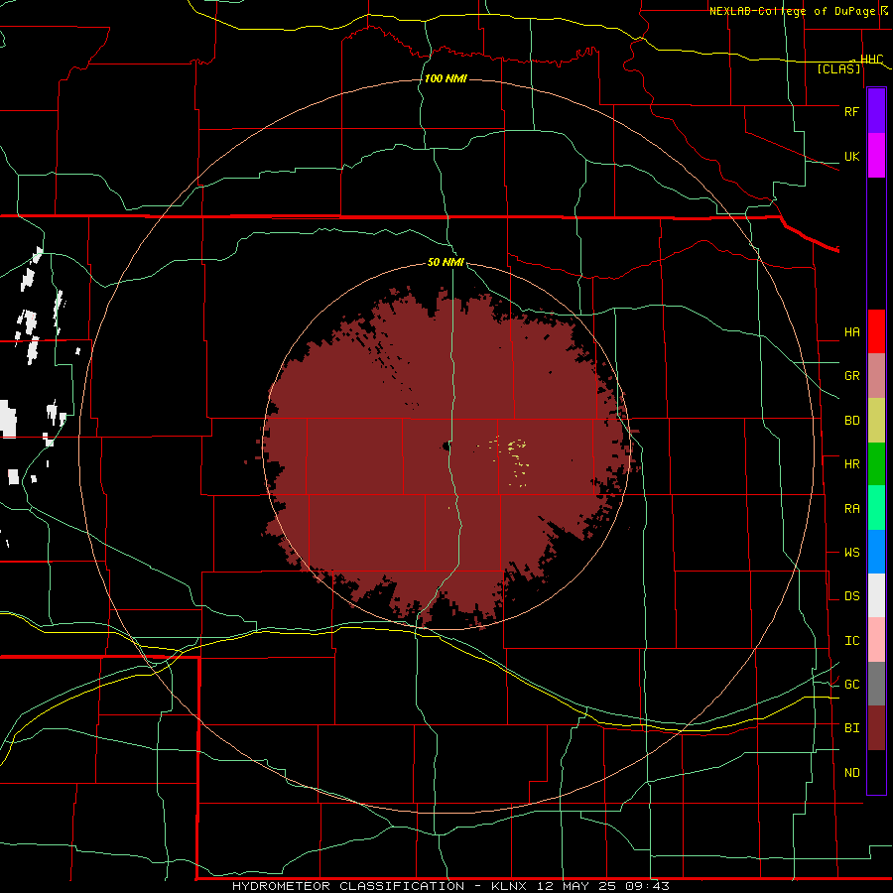Click the 09:43 time stamp

(646, 886)
